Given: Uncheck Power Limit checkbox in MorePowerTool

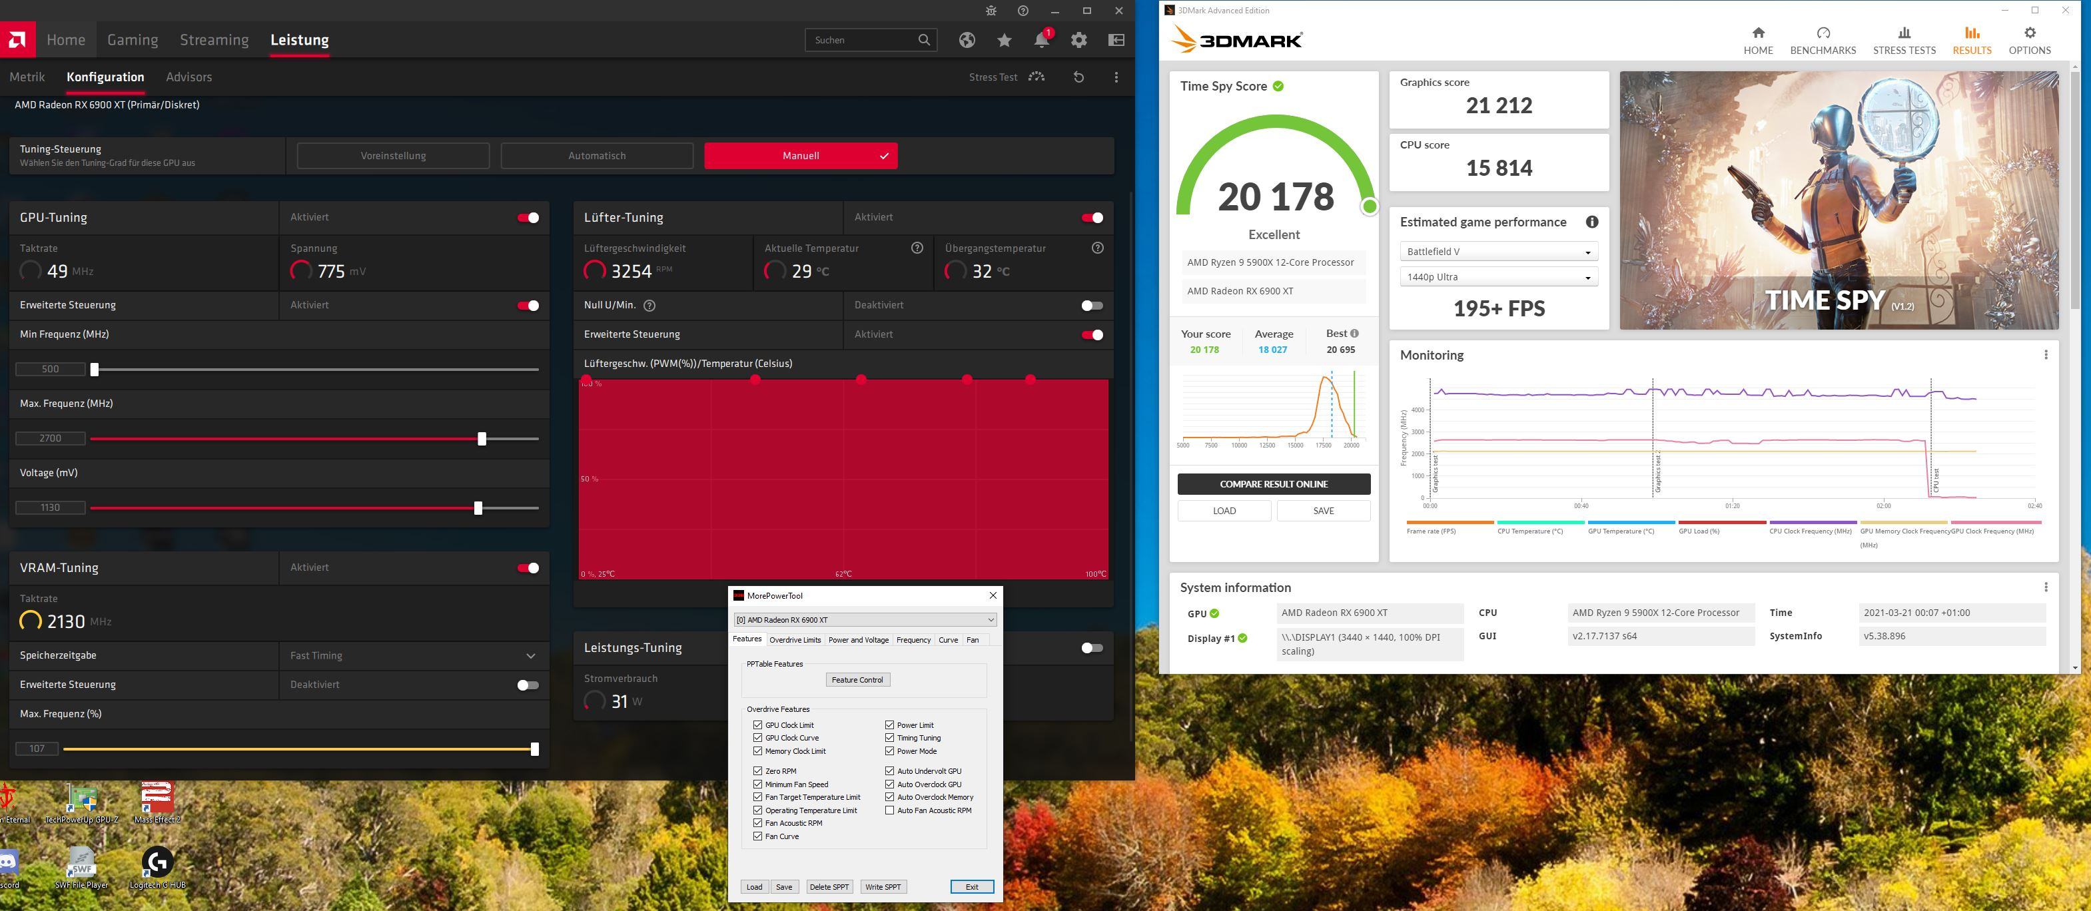Looking at the screenshot, I should [x=890, y=725].
